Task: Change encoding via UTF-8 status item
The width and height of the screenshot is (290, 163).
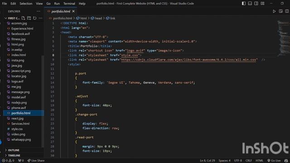Action: pyautogui.click(x=238, y=161)
